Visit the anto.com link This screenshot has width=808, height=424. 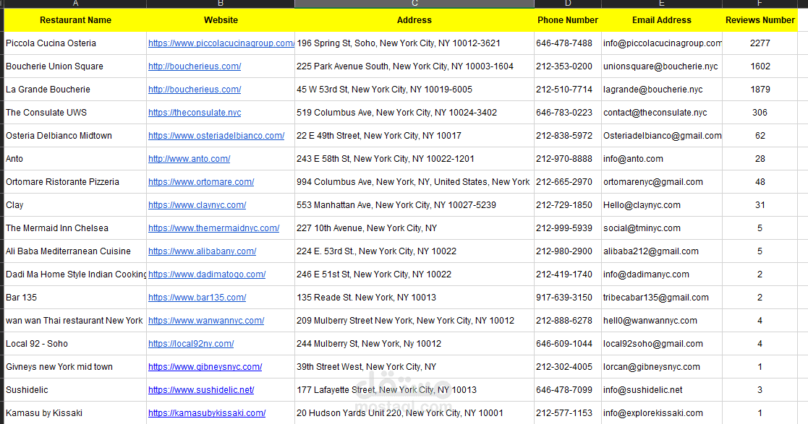click(189, 159)
